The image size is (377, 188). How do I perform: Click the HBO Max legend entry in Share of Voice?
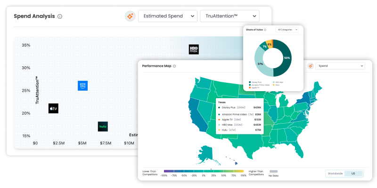point(278,82)
